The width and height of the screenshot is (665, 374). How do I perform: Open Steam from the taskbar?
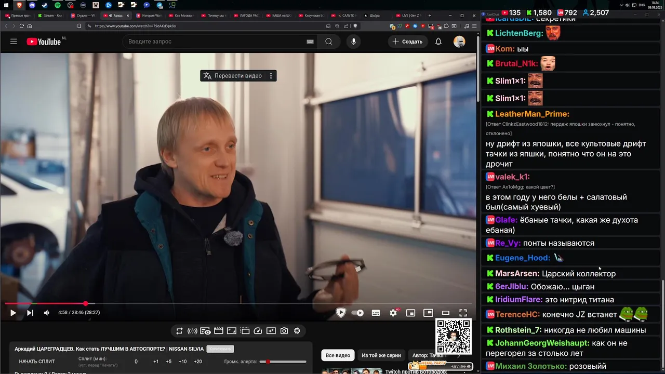(45, 5)
